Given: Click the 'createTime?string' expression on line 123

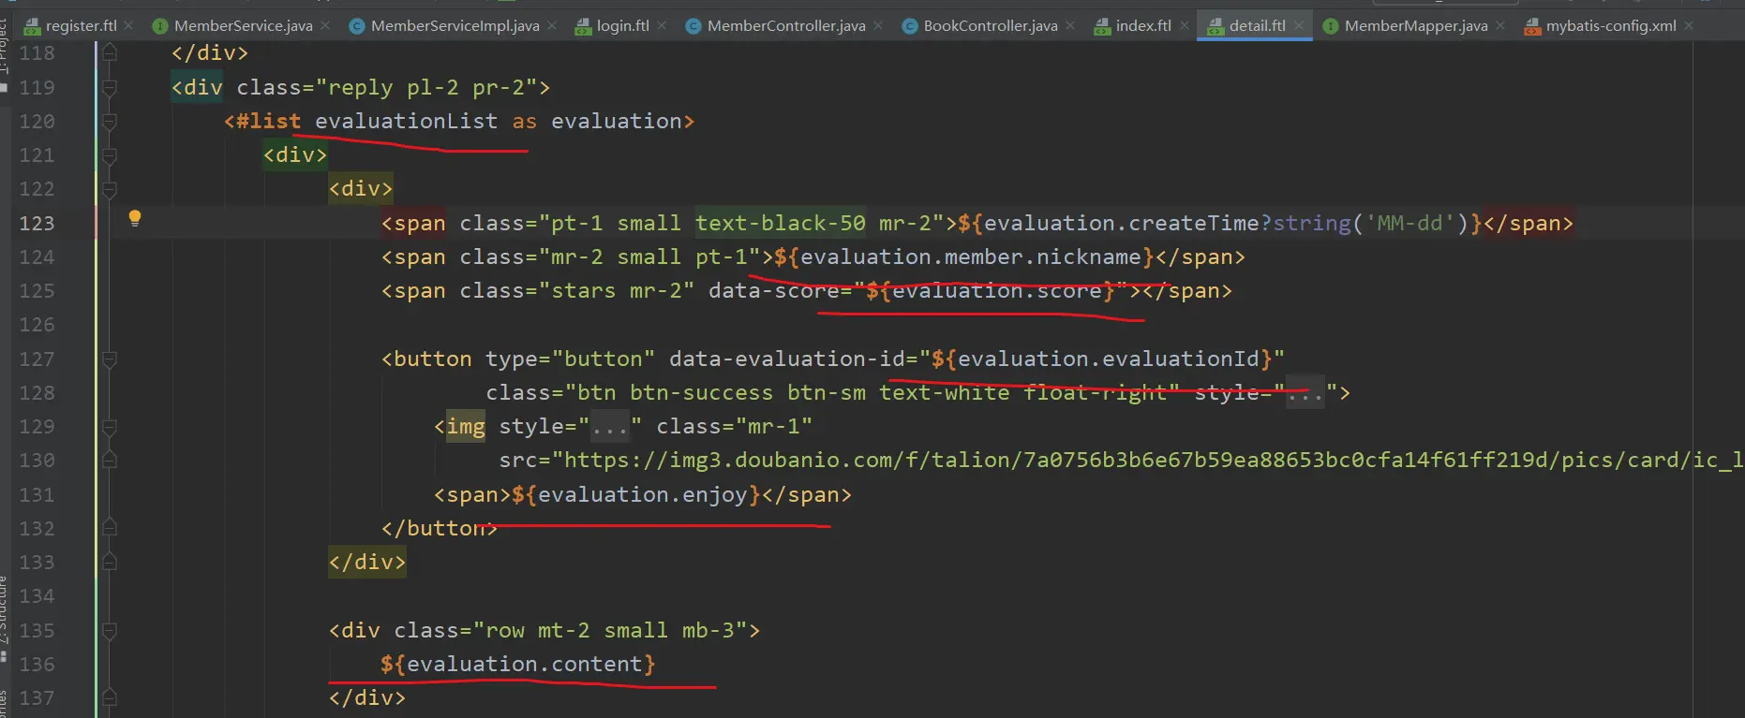Looking at the screenshot, I should tap(1240, 224).
